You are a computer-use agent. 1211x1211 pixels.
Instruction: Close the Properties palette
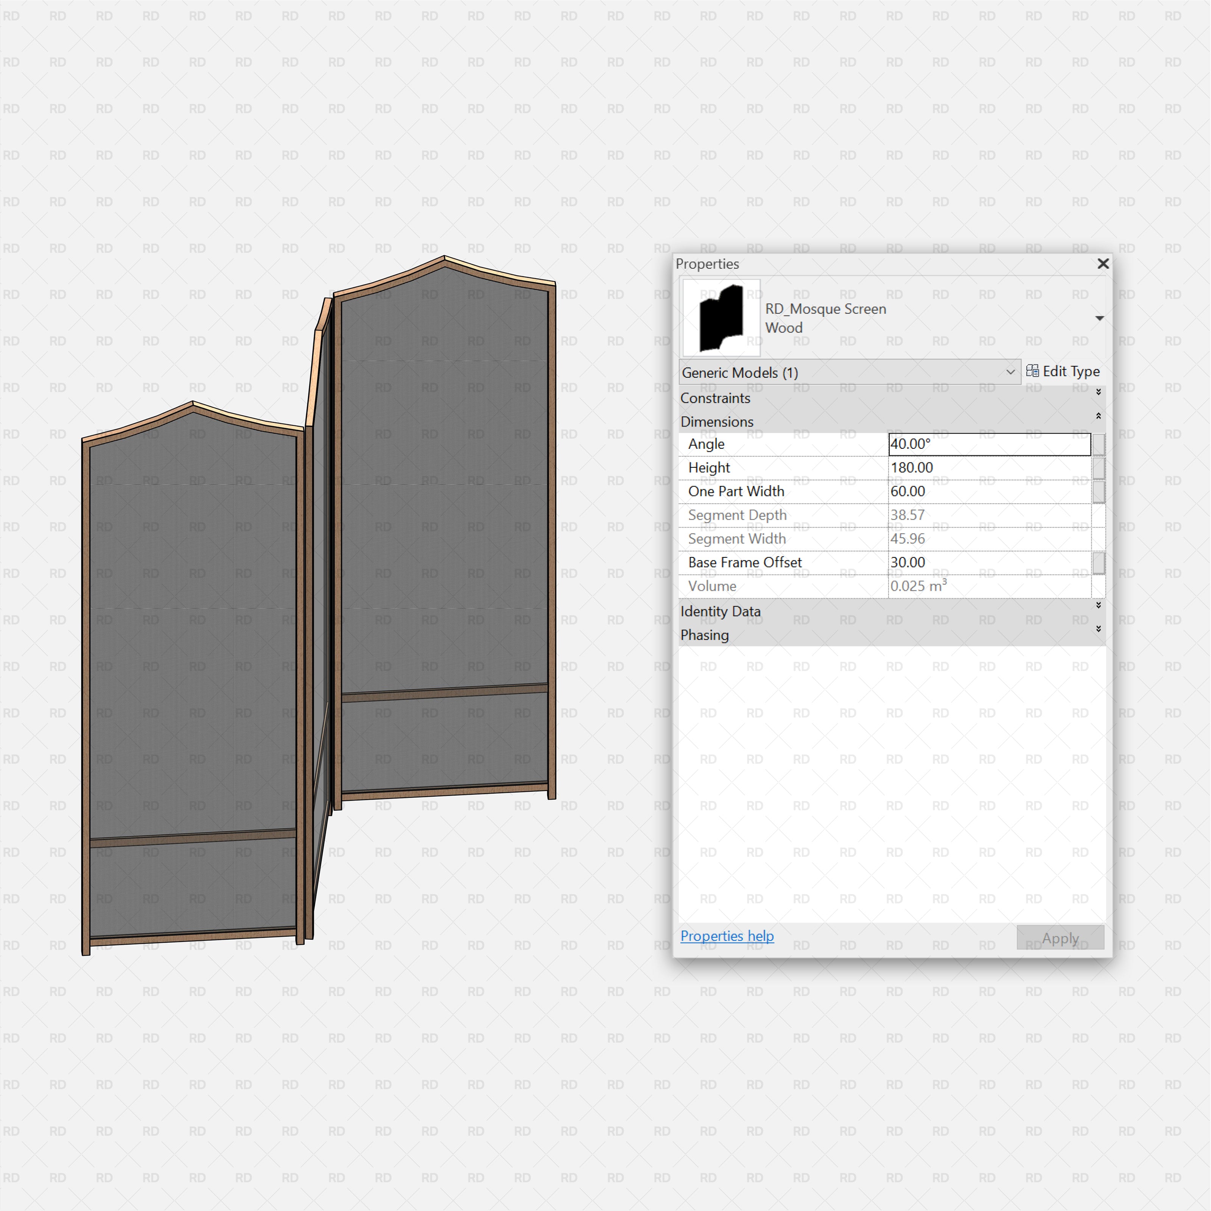(1103, 264)
